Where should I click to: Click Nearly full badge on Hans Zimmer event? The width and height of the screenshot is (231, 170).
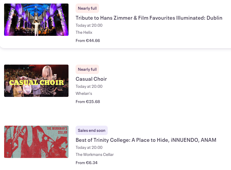coord(87,8)
